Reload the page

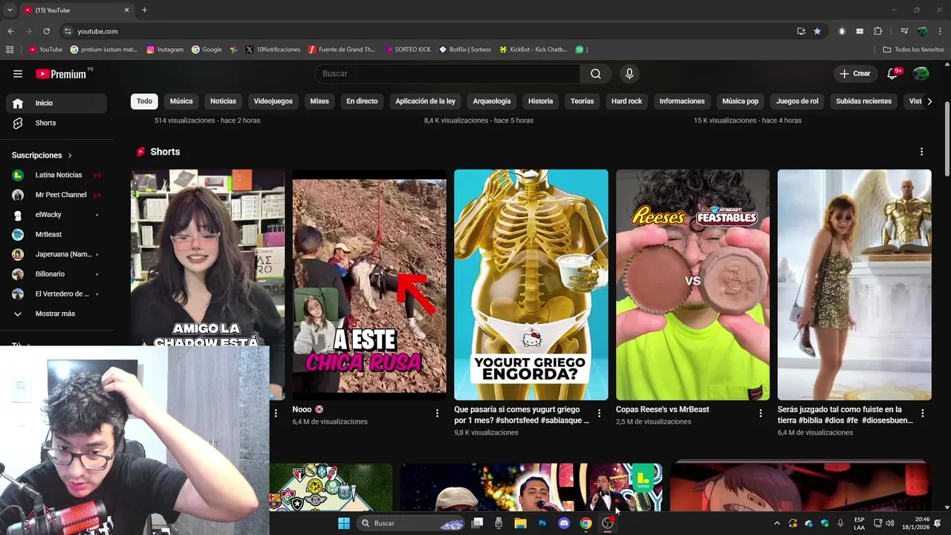point(46,31)
